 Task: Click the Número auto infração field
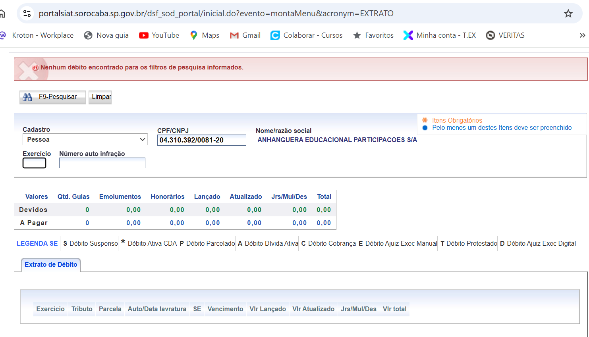(102, 163)
